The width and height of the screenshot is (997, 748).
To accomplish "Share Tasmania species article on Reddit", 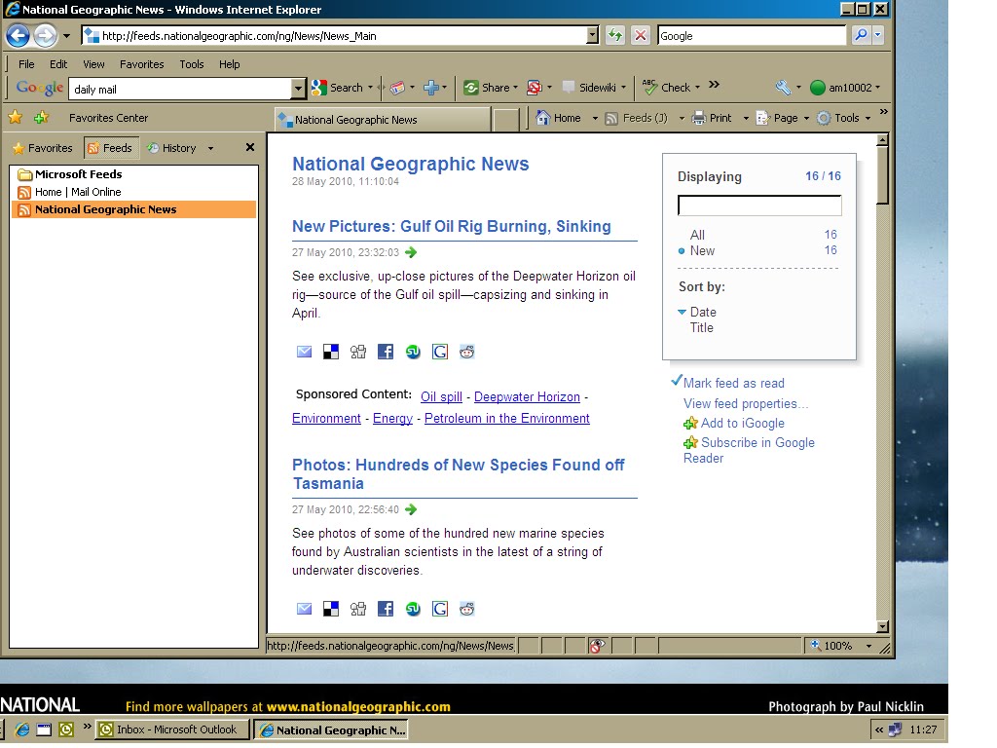I will [x=466, y=609].
